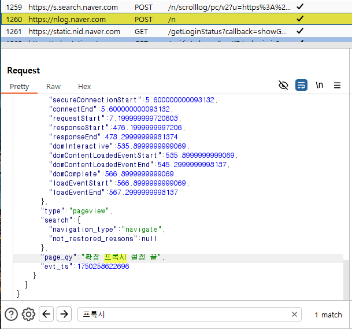Image resolution: width=352 pixels, height=329 pixels.
Task: Open search settings gear icon
Action: 28,314
